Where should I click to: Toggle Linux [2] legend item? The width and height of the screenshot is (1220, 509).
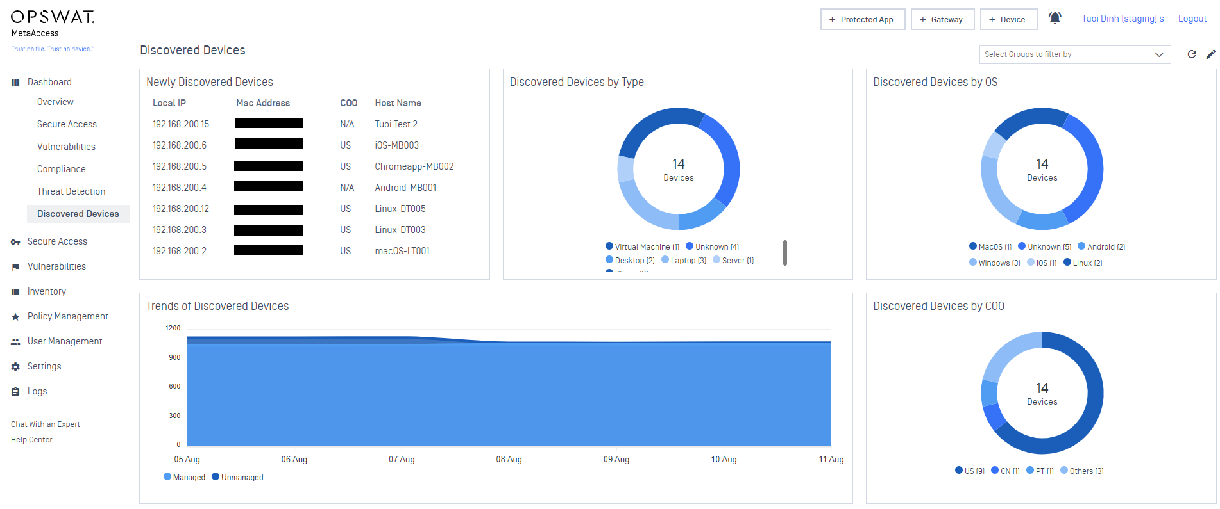(1083, 263)
